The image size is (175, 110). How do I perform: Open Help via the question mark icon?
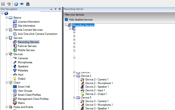click(16, 4)
